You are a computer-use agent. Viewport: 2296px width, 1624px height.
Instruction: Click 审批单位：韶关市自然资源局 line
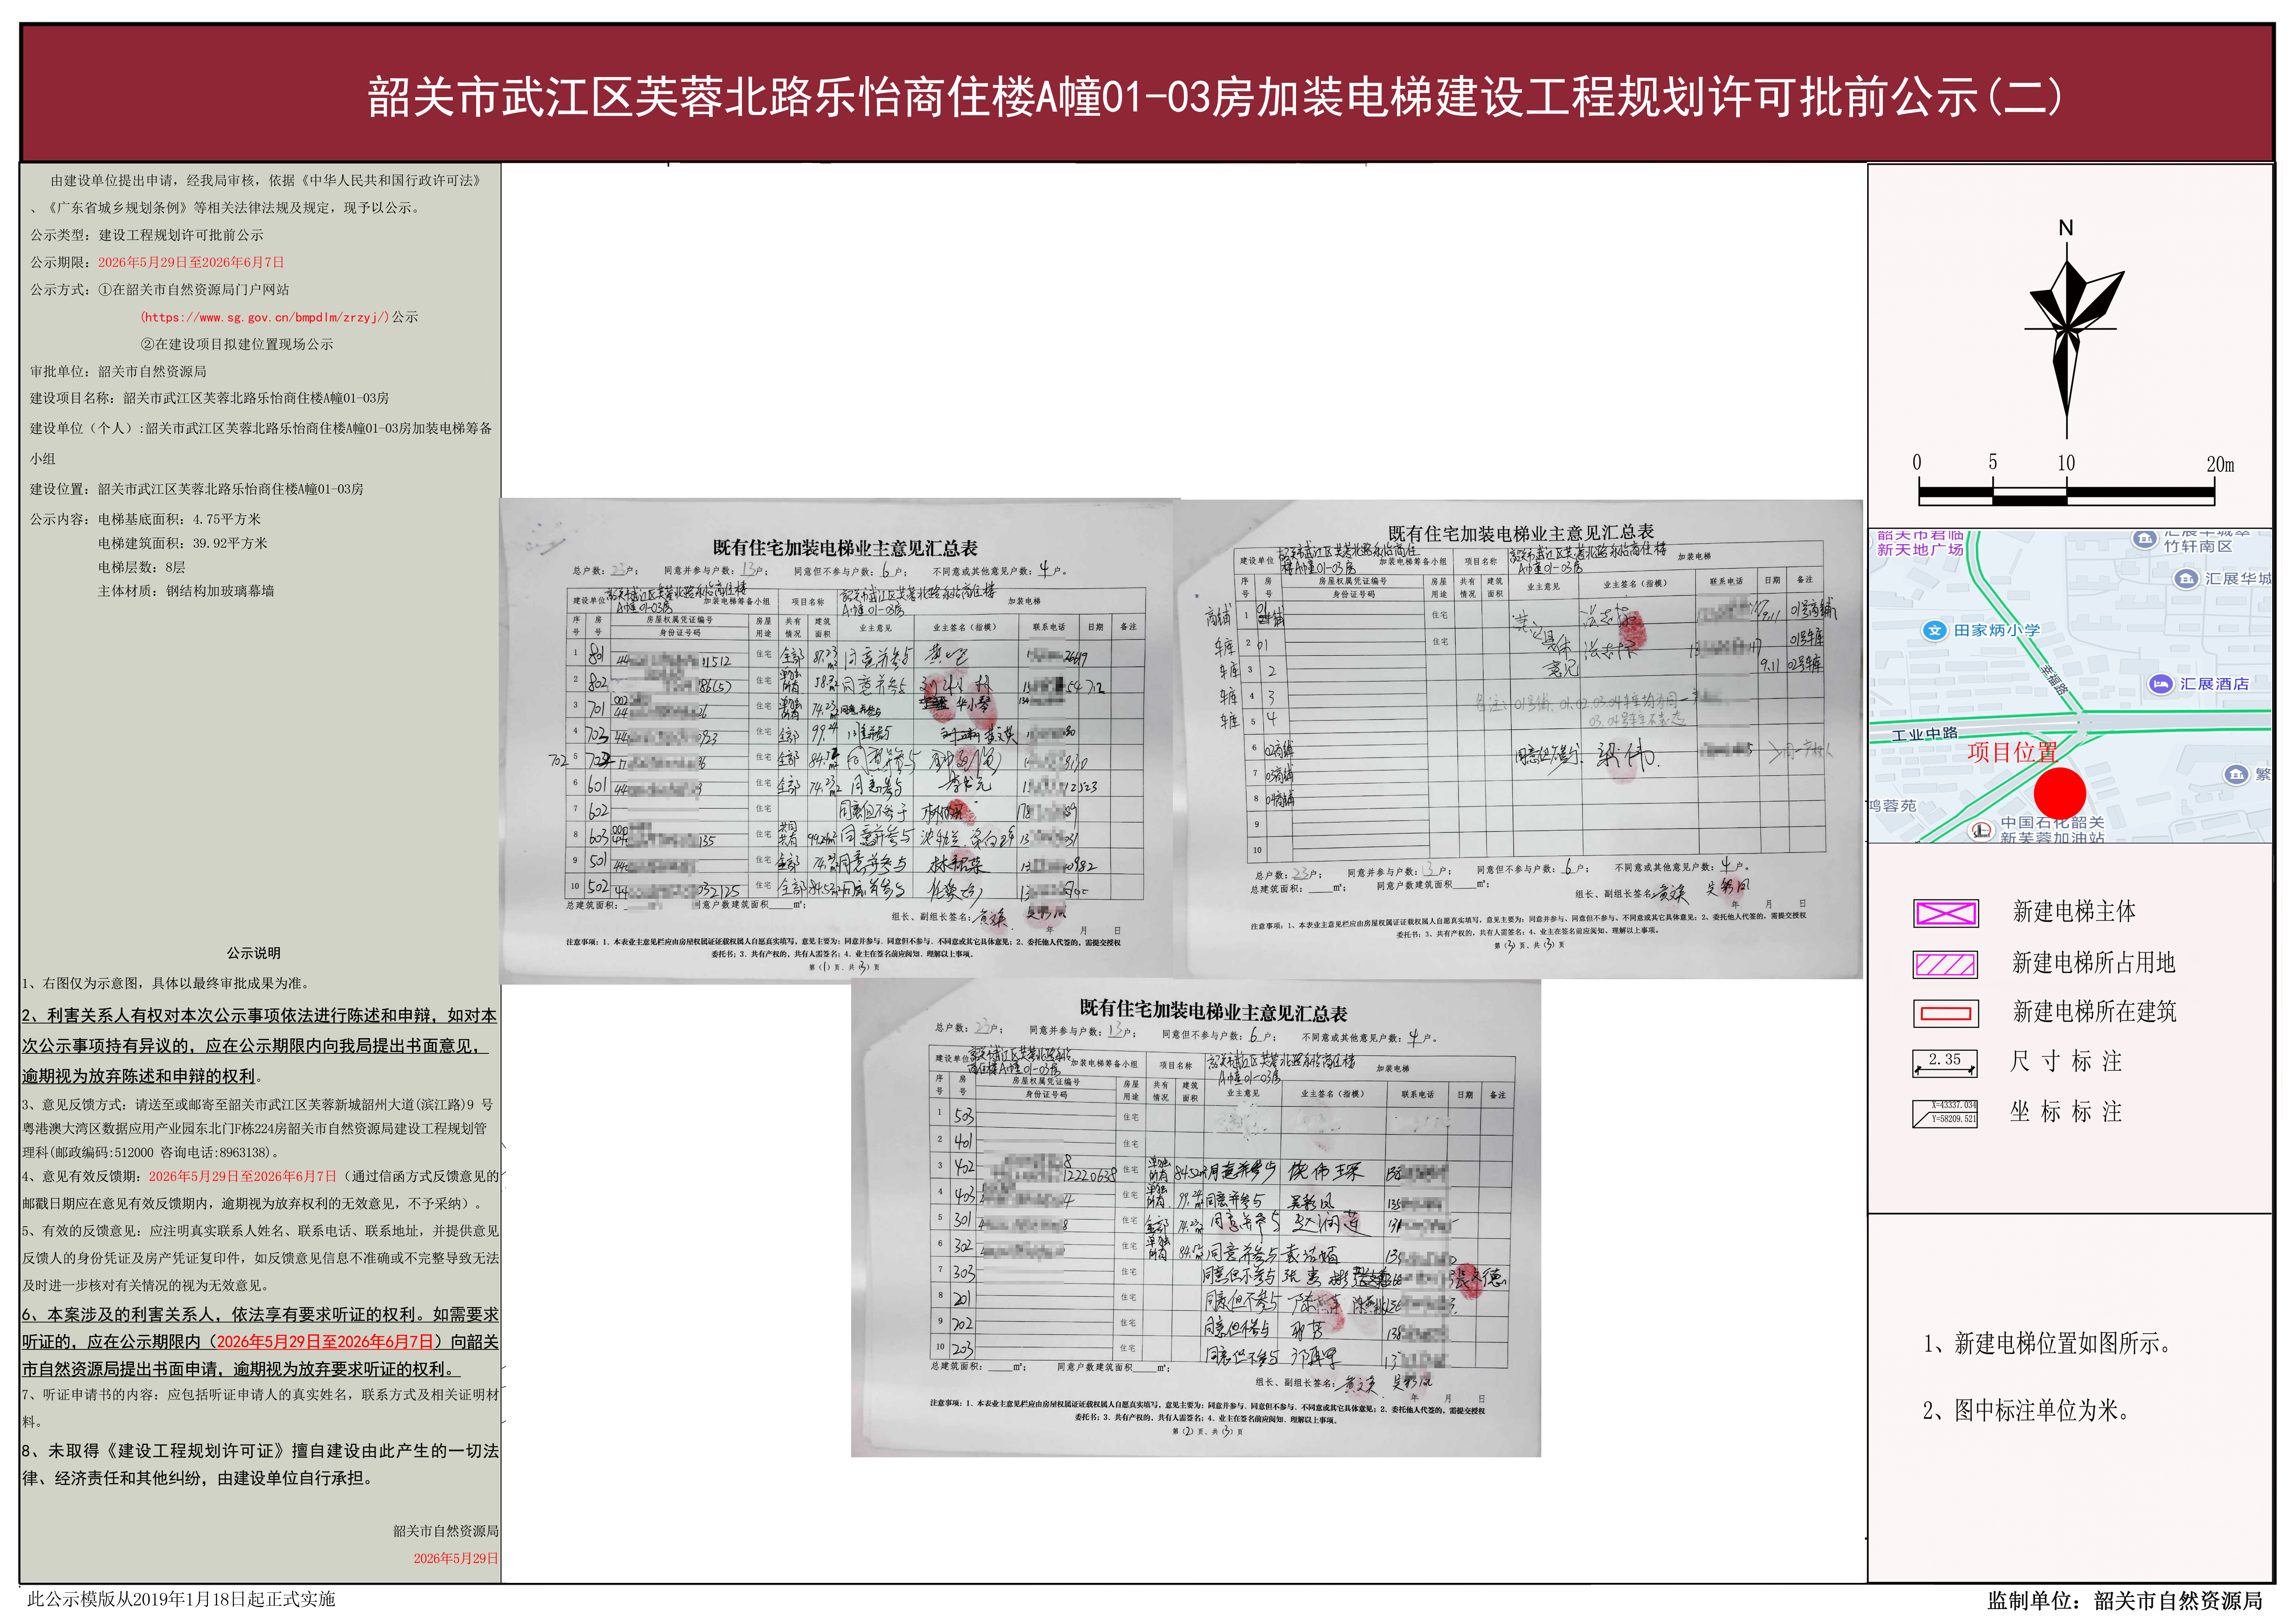point(118,371)
